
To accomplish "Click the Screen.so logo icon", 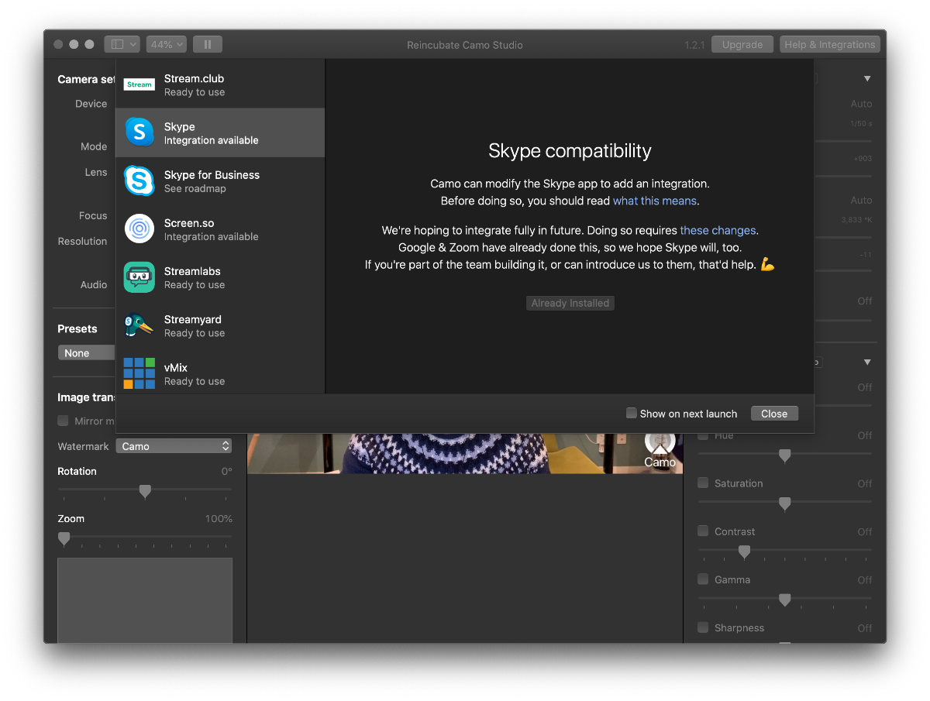I will pyautogui.click(x=139, y=229).
